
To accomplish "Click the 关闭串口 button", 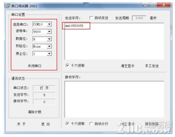I will click(x=34, y=66).
